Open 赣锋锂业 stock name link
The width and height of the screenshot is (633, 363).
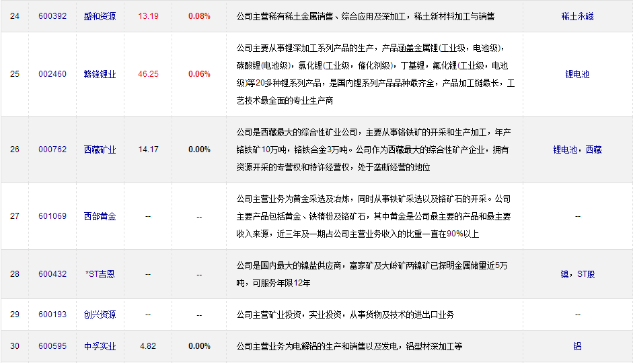tap(100, 74)
